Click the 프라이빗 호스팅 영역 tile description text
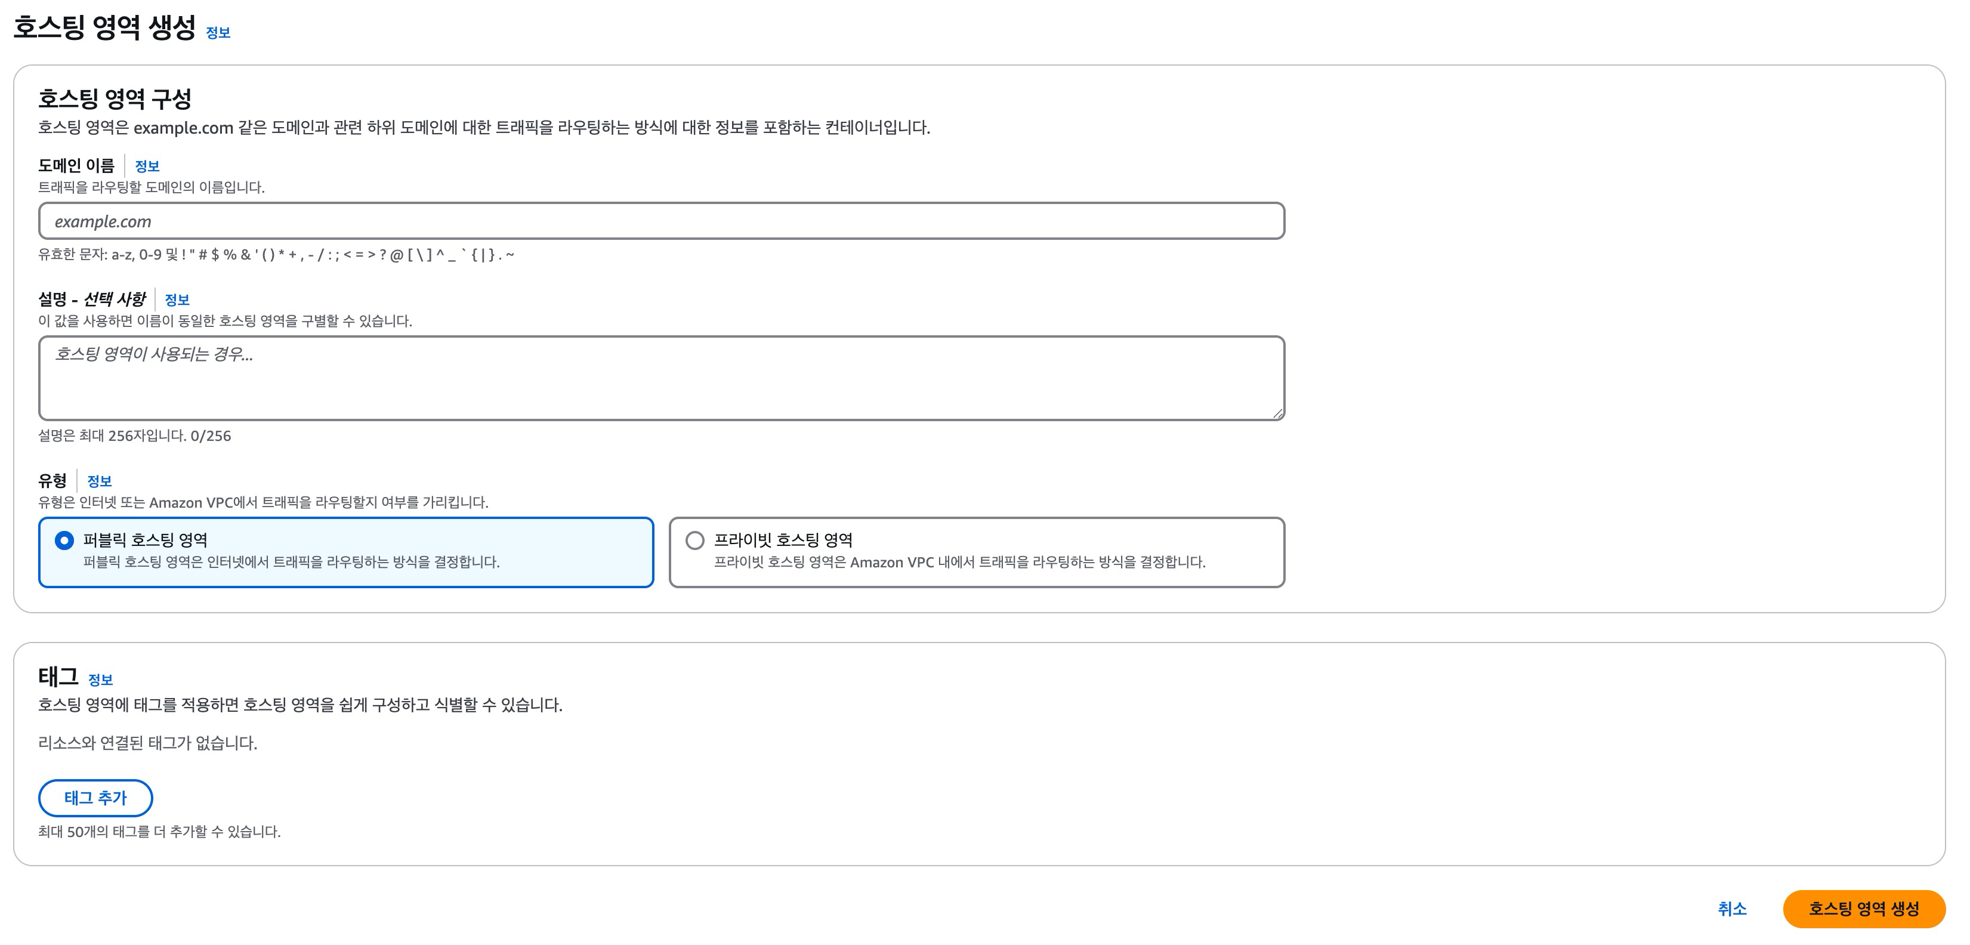This screenshot has width=1970, height=945. (959, 562)
